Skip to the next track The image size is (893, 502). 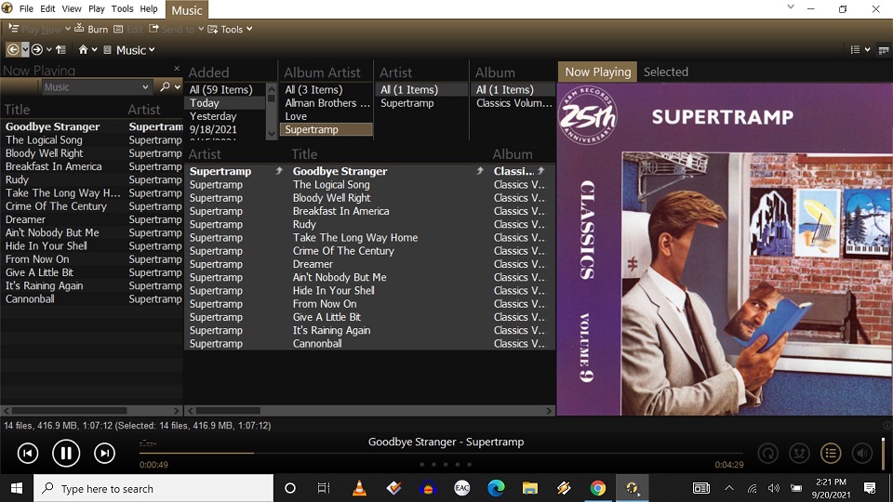[104, 453]
